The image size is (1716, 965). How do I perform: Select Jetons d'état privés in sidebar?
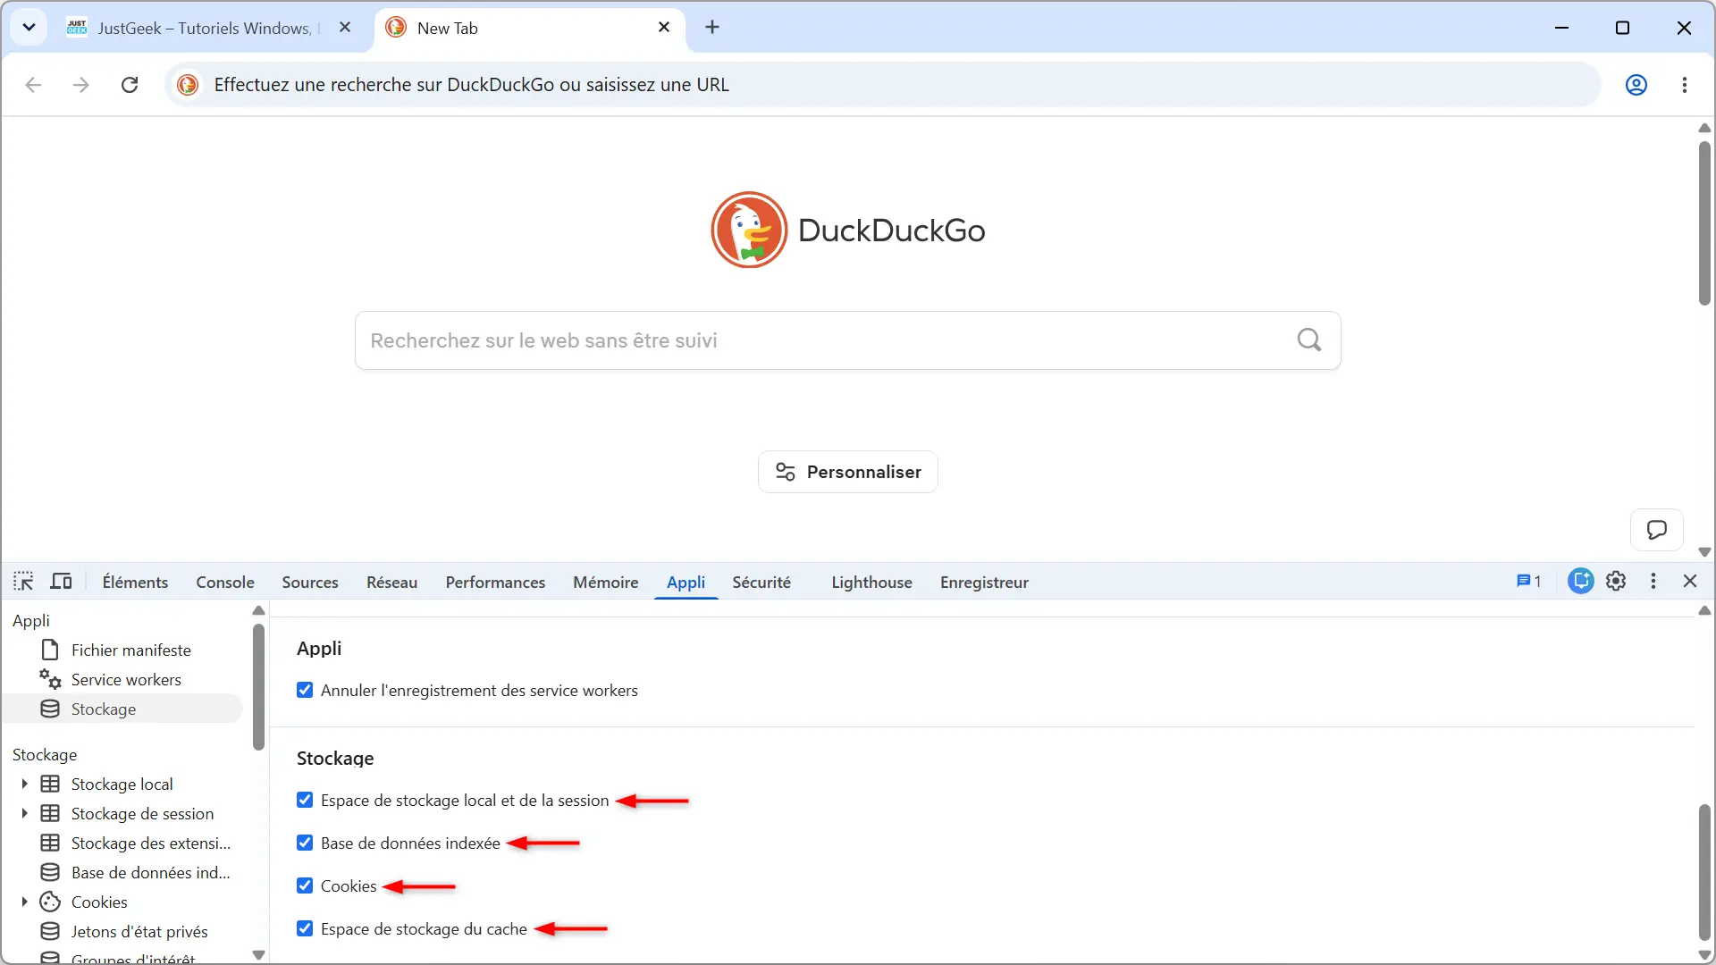click(x=139, y=932)
